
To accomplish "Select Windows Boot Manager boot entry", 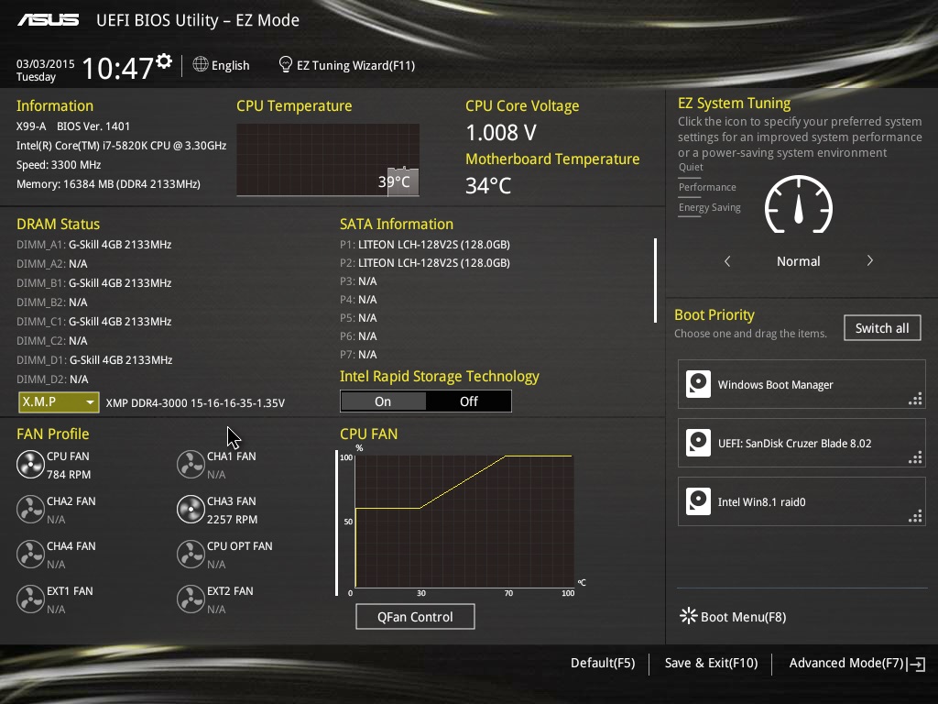I will tap(802, 384).
